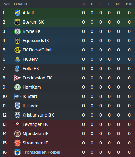The image size is (135, 157).
Task: Click the Follo FK team name
Action: (x=31, y=69)
